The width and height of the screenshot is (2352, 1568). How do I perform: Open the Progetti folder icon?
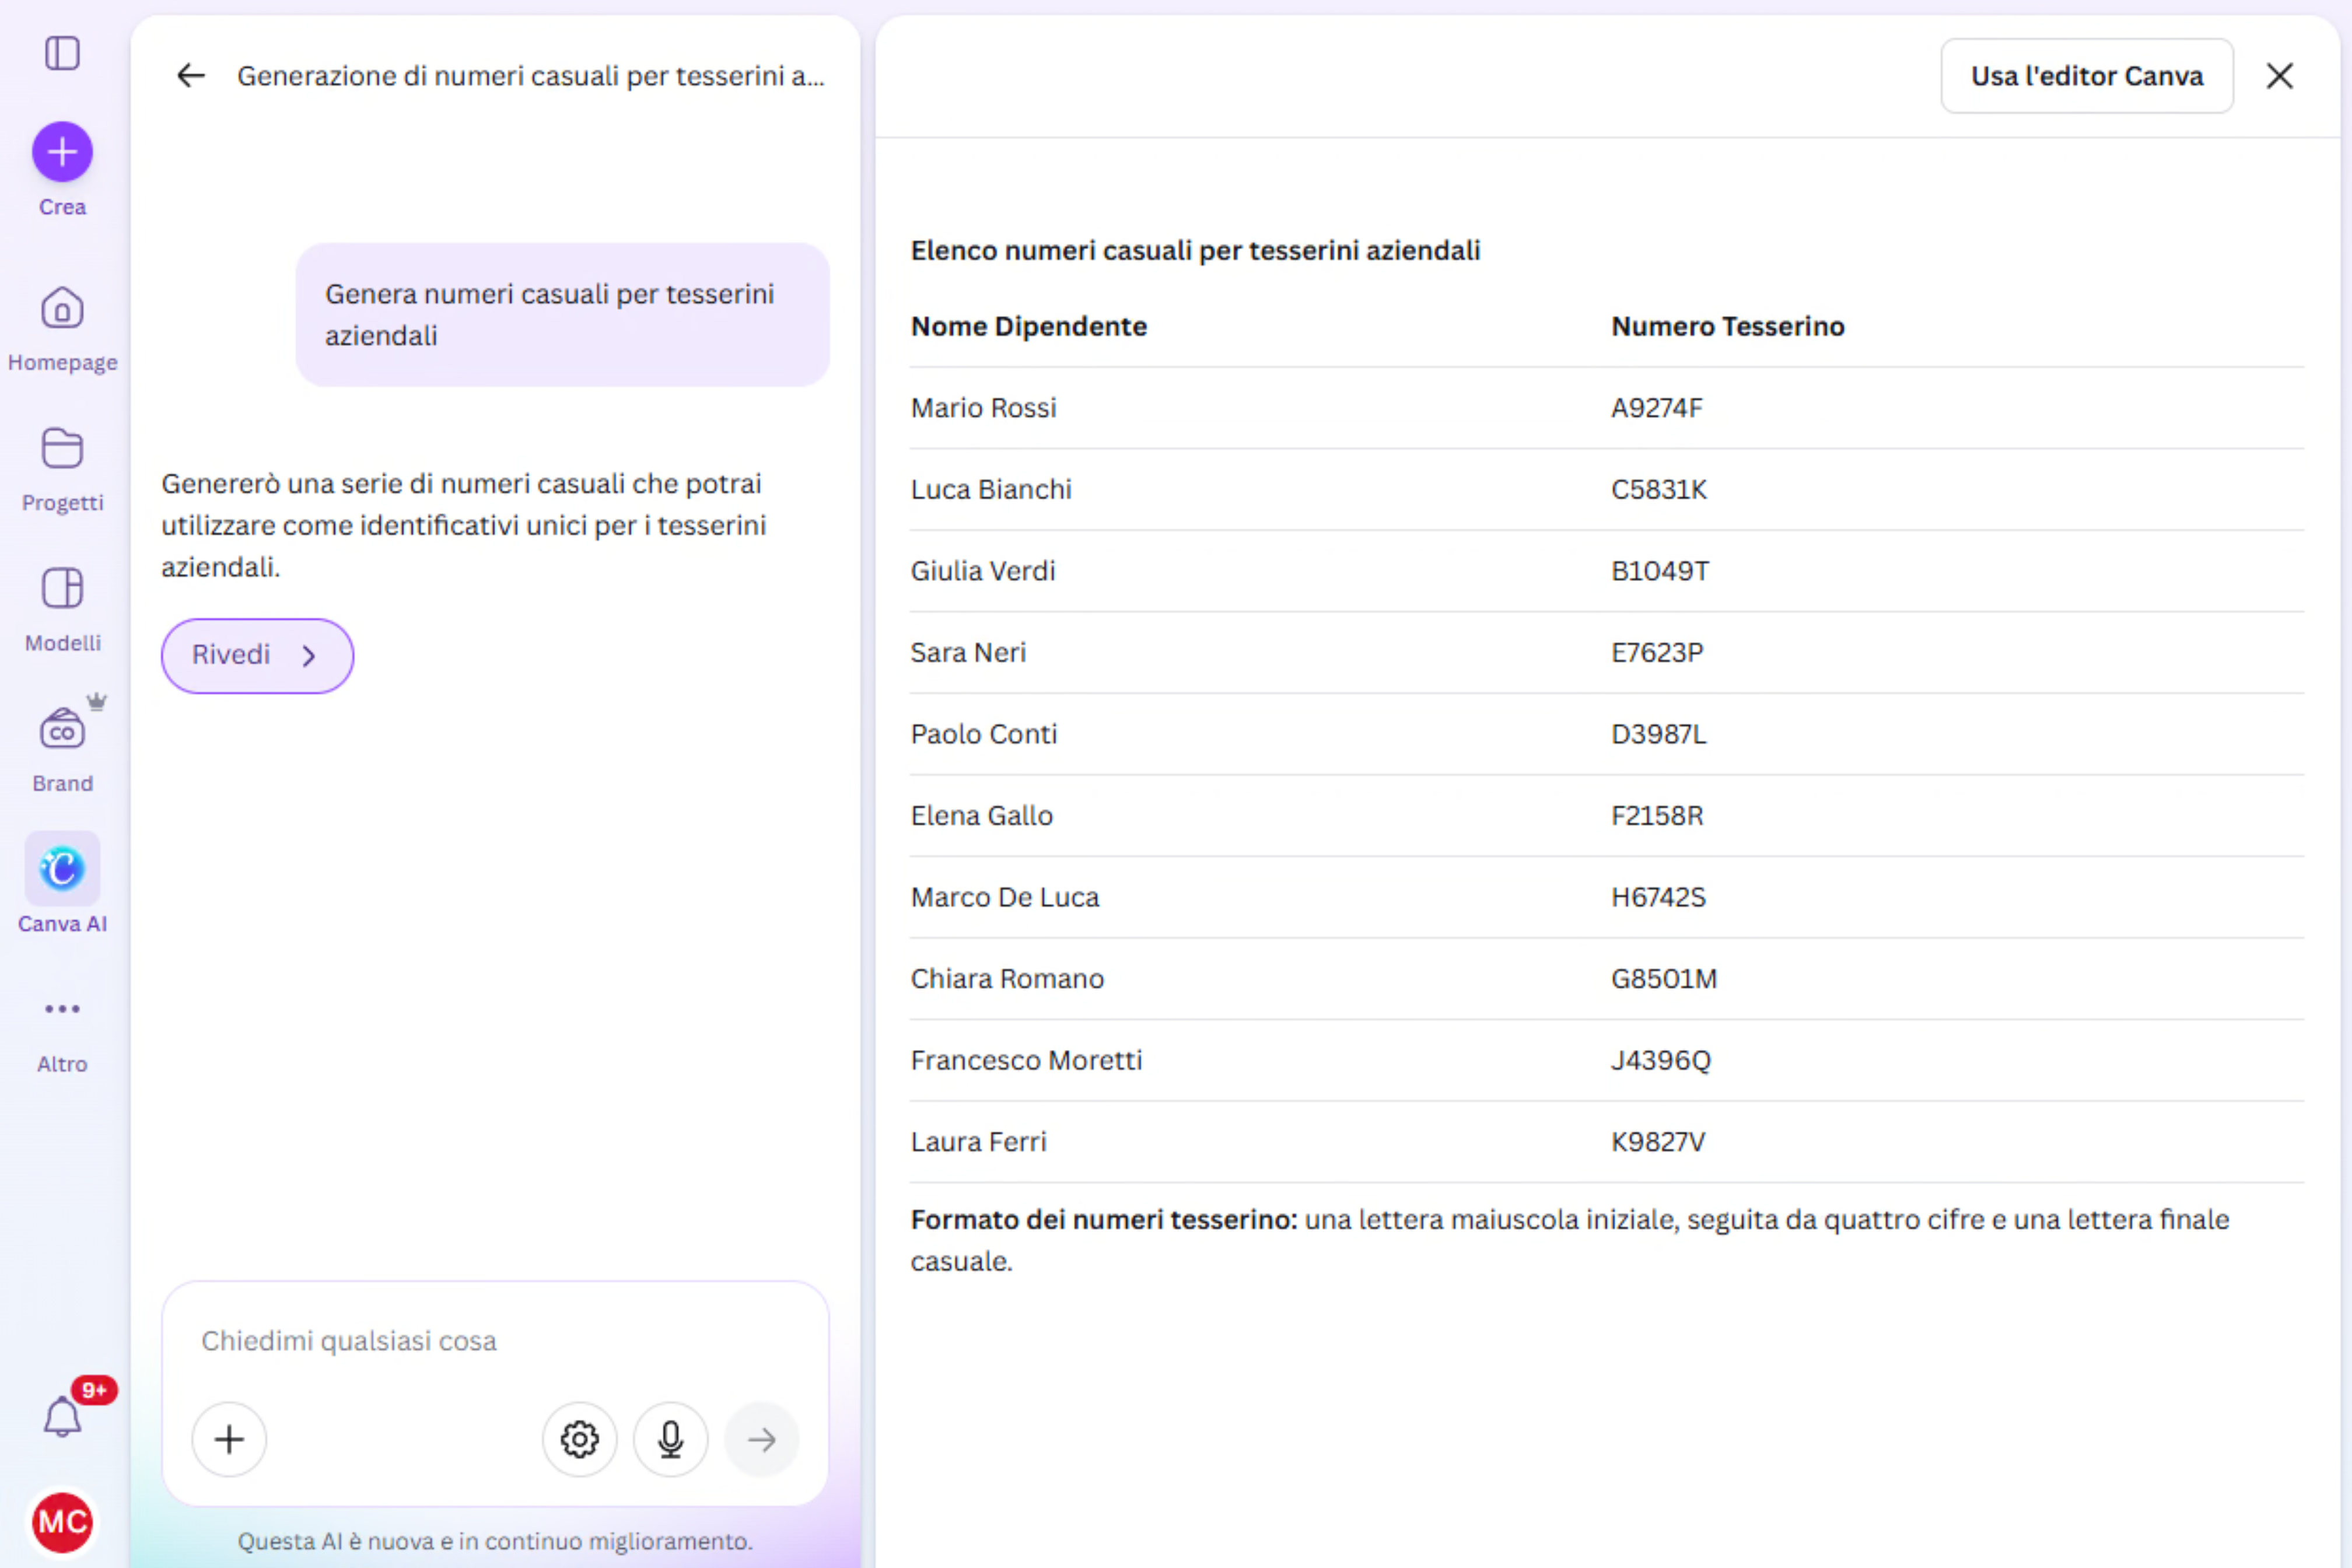pyautogui.click(x=62, y=449)
